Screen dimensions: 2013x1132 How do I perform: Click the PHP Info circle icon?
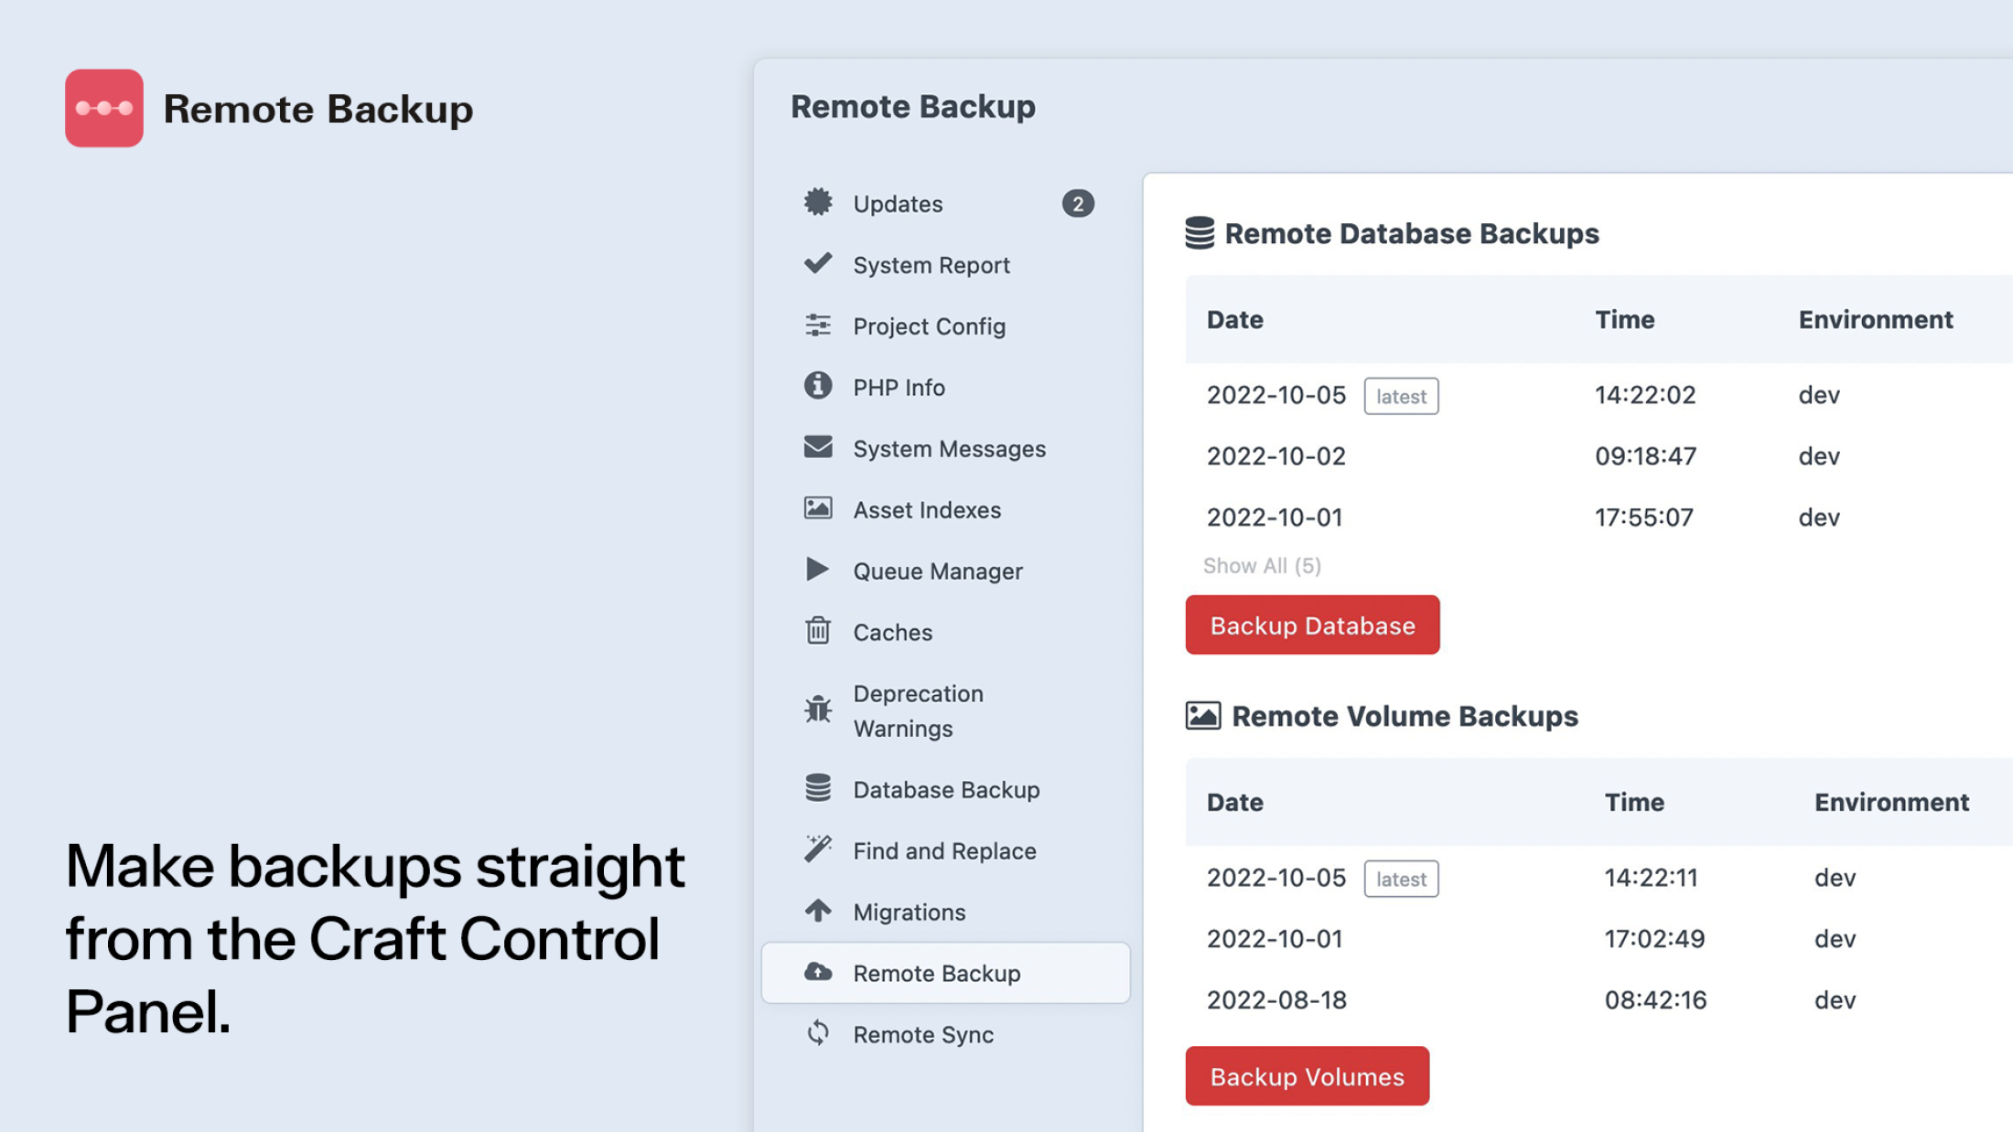(x=818, y=386)
